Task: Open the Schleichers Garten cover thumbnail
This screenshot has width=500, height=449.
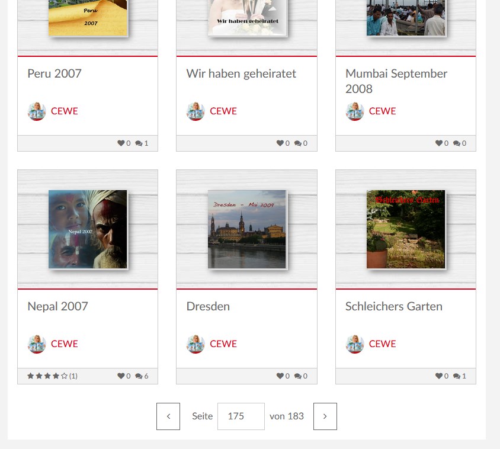Action: tap(406, 229)
